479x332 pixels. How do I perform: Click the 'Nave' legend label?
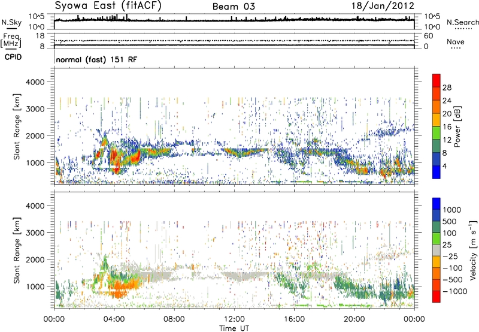coord(456,41)
